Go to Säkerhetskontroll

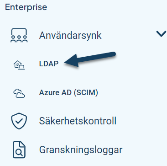(x=78, y=121)
